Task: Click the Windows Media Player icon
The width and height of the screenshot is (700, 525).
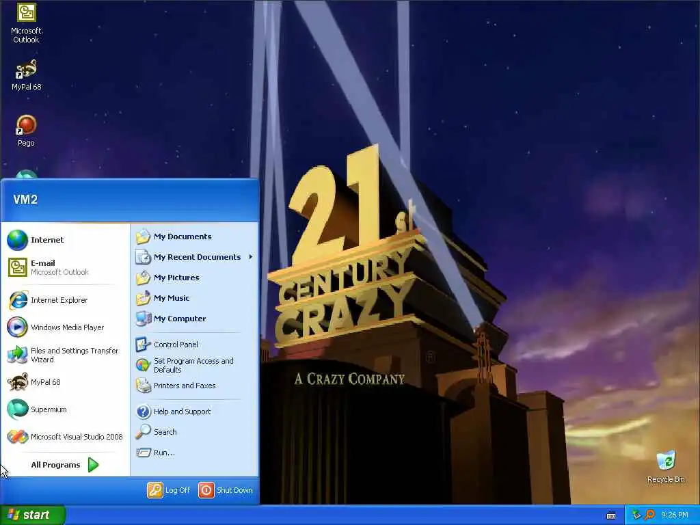Action: tap(17, 327)
